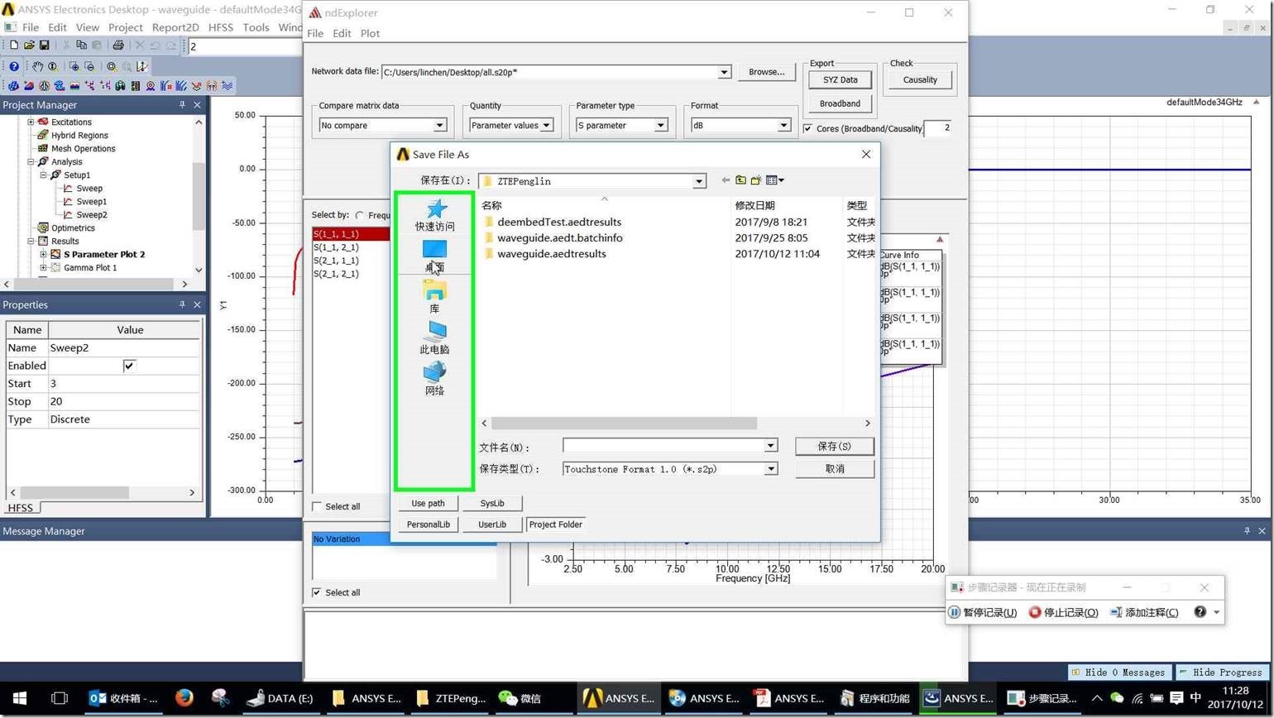Open the Plot menu in ndExplorer
The width and height of the screenshot is (1274, 718).
tap(370, 33)
